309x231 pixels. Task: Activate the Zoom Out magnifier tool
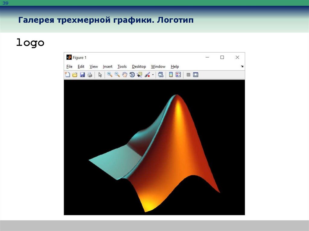click(117, 75)
